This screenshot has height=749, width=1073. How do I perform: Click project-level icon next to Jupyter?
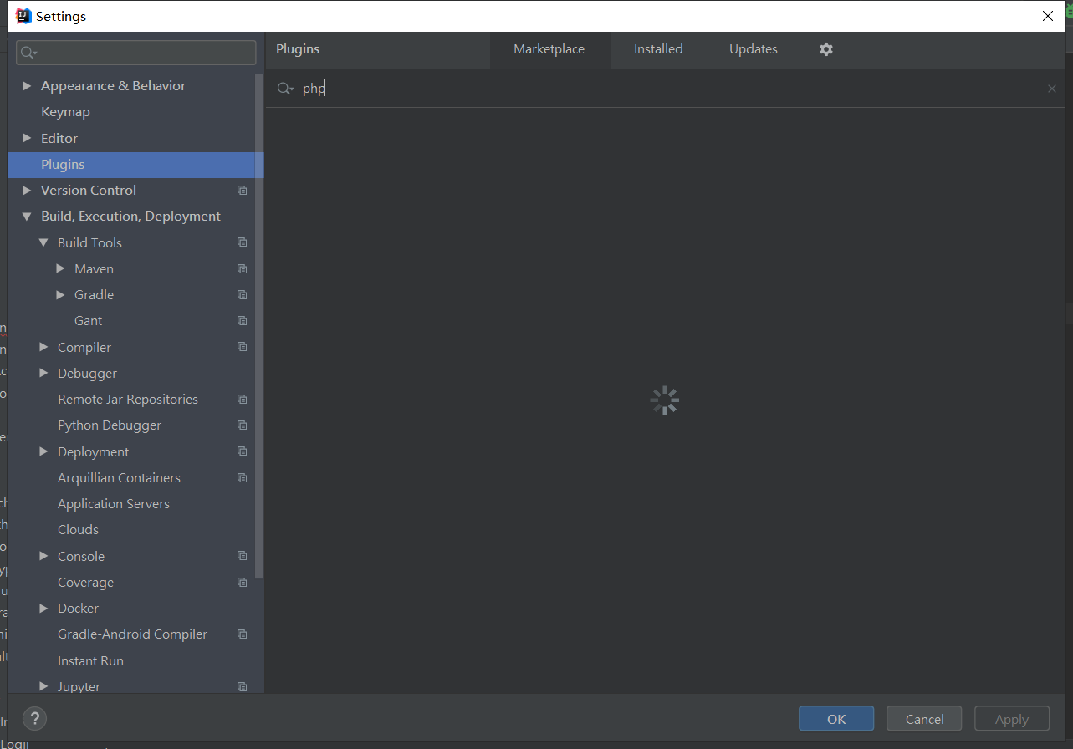click(242, 687)
